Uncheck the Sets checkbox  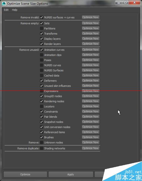point(41,23)
